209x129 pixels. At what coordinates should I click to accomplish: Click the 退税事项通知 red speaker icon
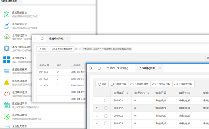[x=6, y=94]
